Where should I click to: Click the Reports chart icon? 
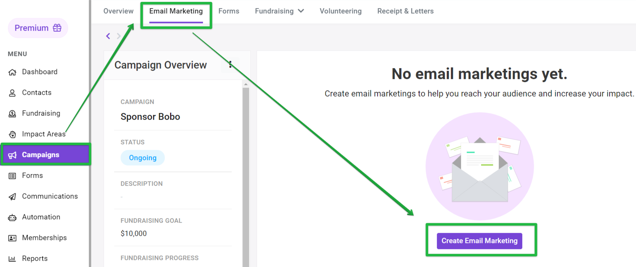pyautogui.click(x=12, y=259)
